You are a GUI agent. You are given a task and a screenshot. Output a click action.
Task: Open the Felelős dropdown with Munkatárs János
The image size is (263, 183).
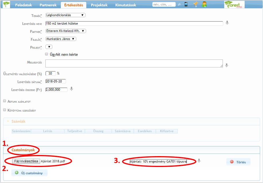click(61, 39)
